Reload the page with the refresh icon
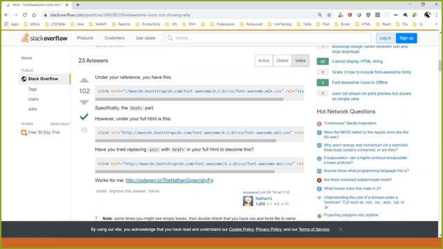The height and width of the screenshot is (249, 443). point(25,15)
